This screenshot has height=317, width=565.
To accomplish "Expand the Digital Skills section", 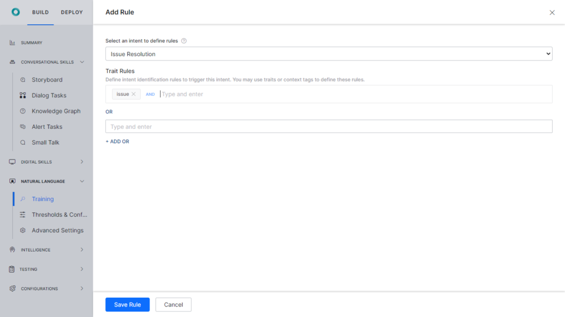I will (x=82, y=162).
